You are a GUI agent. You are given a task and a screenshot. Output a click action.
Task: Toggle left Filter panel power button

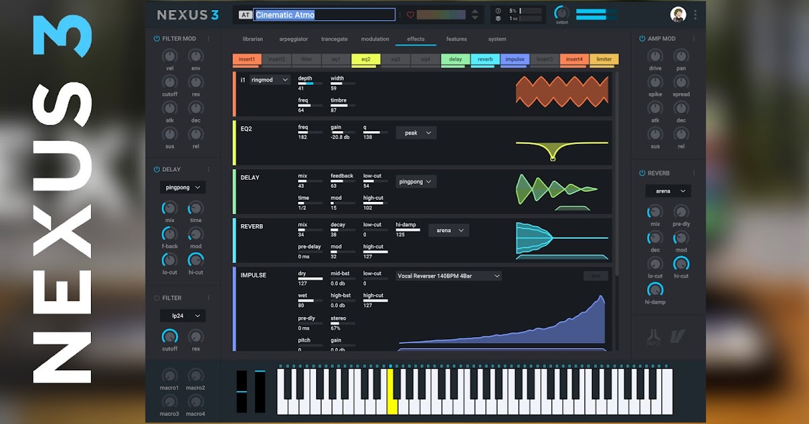157,298
